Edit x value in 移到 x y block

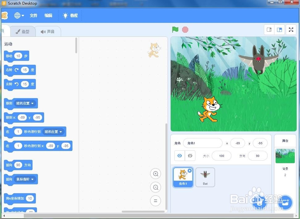[x=22, y=117]
